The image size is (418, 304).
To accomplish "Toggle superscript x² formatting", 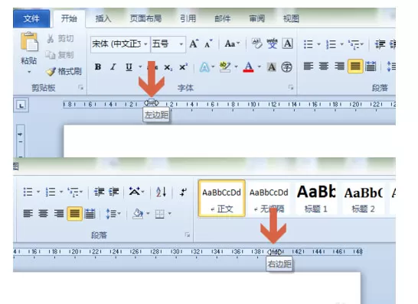I will [x=183, y=67].
